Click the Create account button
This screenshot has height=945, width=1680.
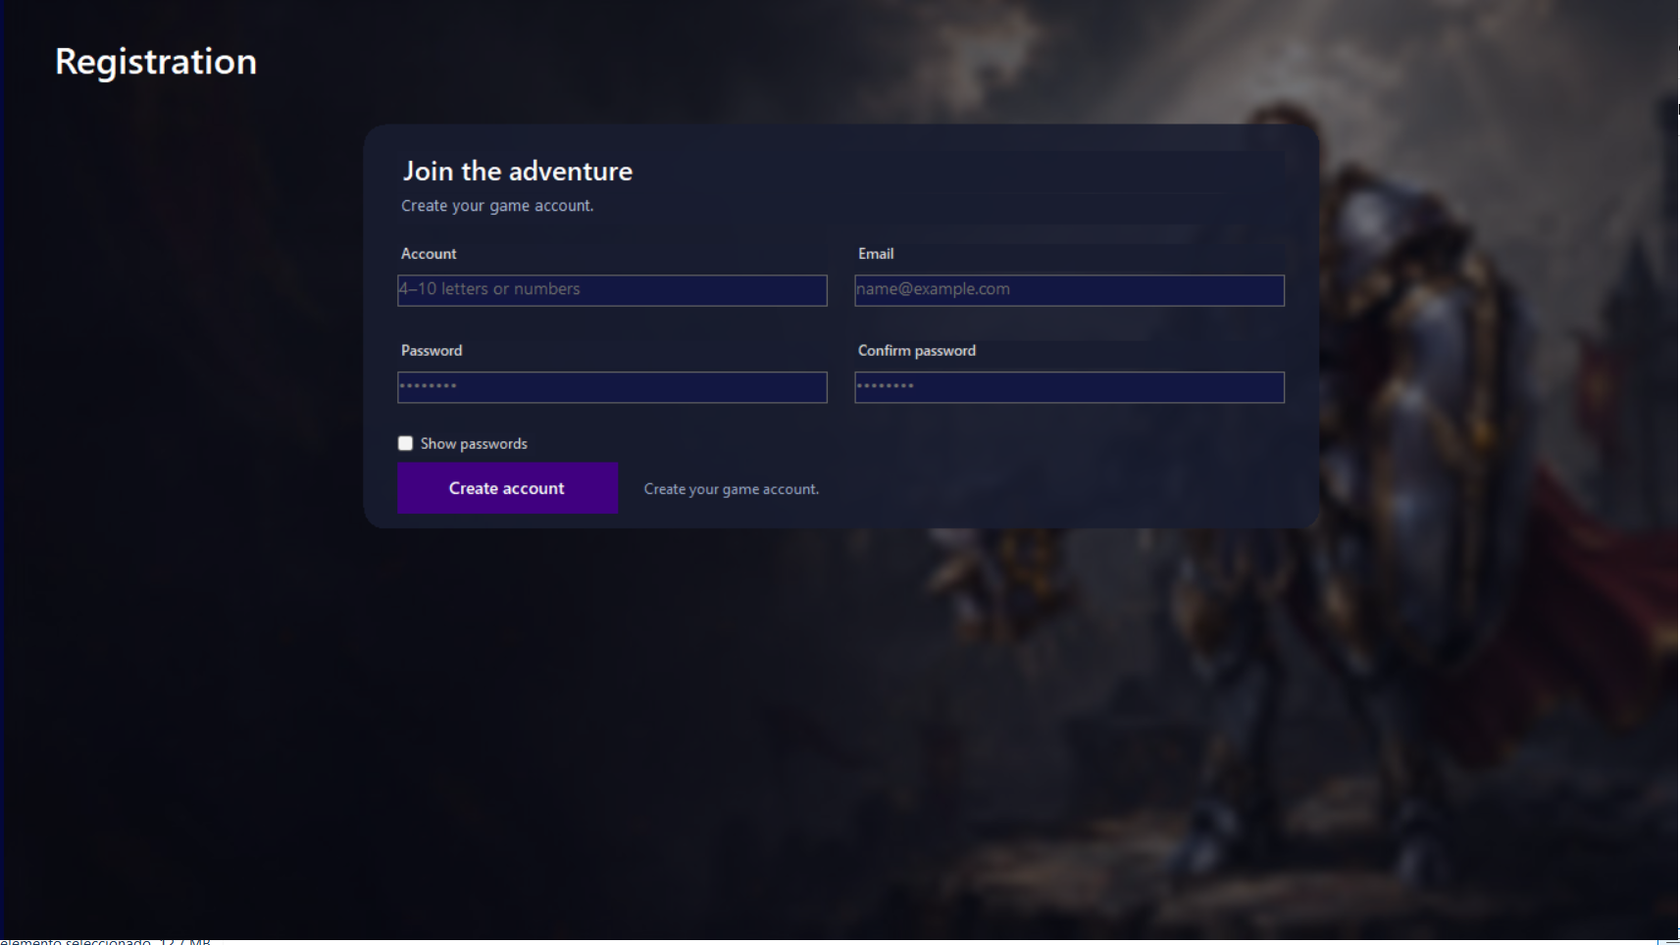point(507,488)
